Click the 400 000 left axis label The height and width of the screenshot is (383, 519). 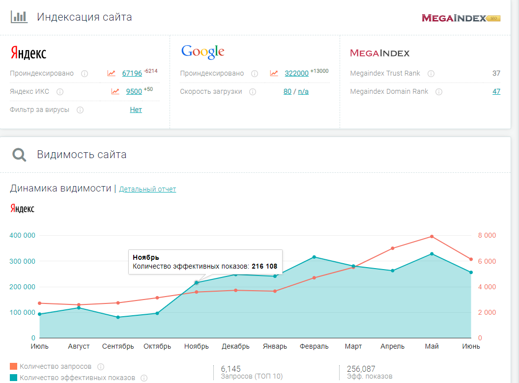pos(22,236)
